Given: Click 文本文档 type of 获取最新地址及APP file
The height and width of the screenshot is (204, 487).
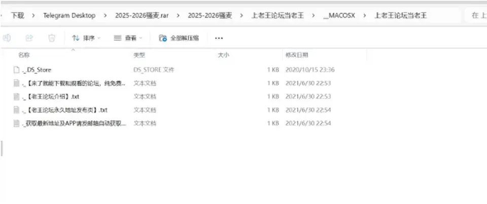Looking at the screenshot, I should tap(145, 123).
